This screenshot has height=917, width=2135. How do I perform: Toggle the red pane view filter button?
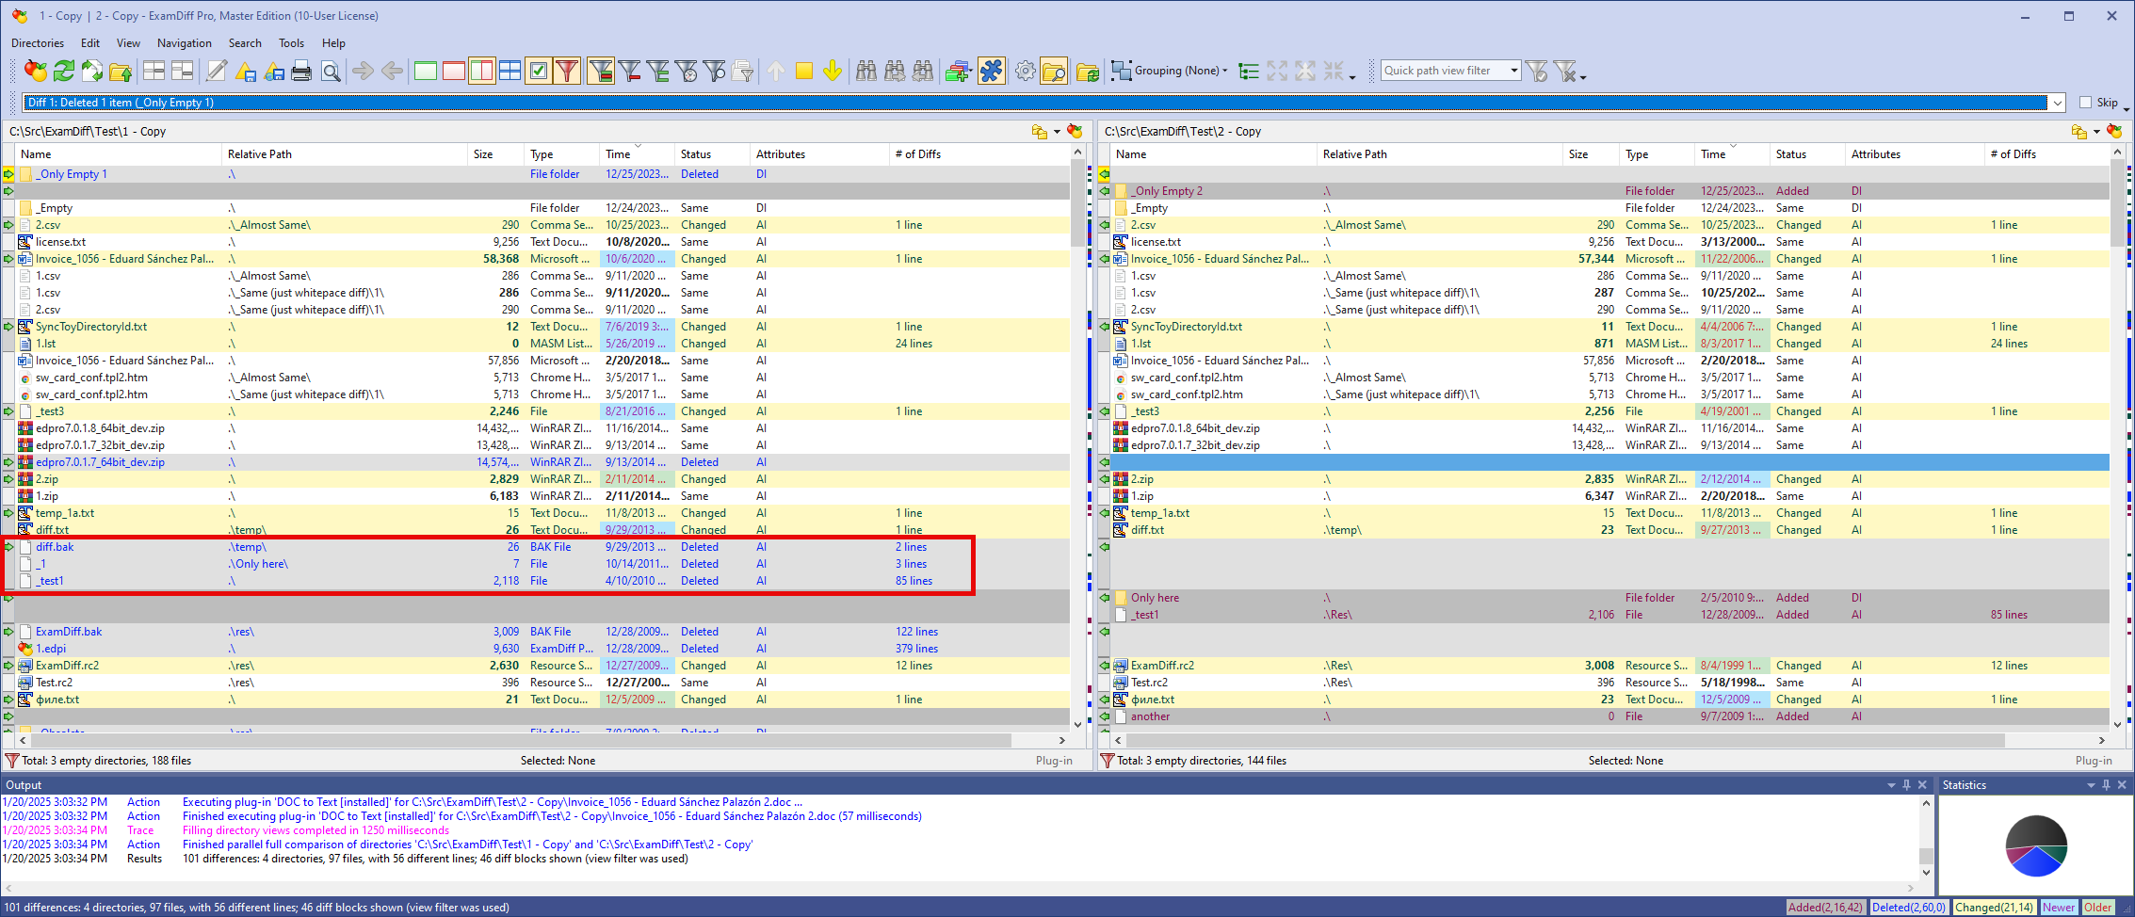454,71
